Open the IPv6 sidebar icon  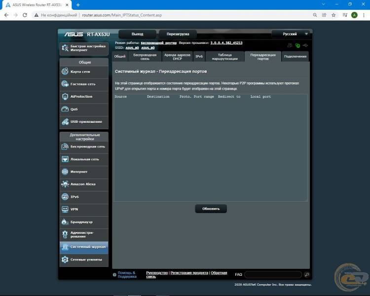(x=65, y=197)
